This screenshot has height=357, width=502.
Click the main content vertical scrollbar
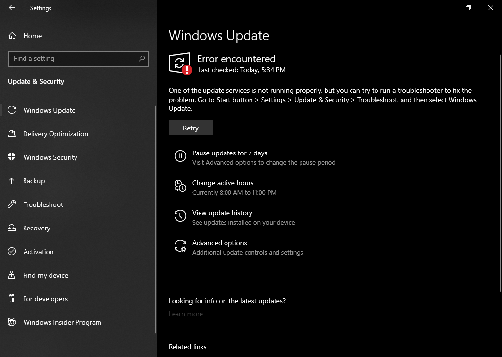501,173
